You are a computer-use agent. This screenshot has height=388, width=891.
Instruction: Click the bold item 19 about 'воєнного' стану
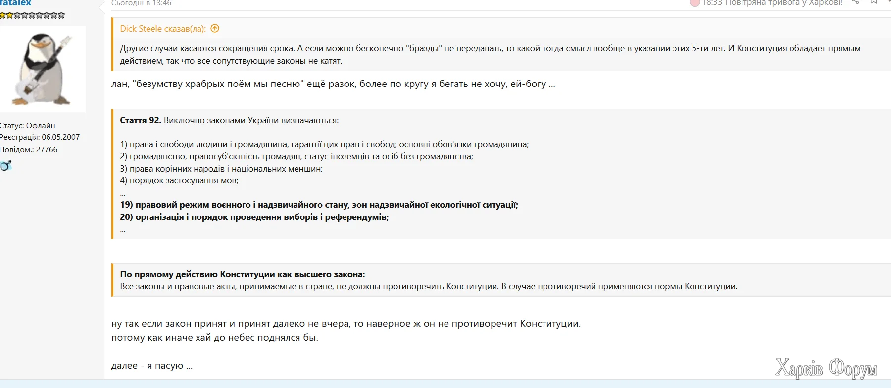coord(319,205)
